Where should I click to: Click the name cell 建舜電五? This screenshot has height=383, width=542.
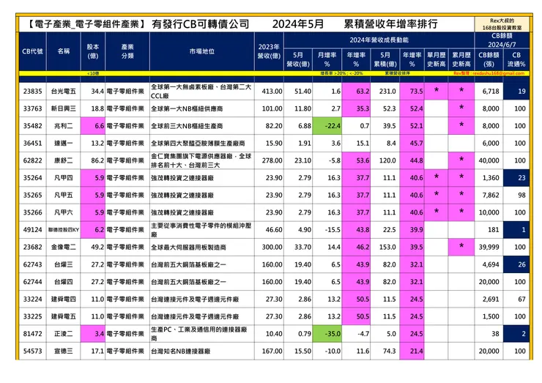point(63,316)
